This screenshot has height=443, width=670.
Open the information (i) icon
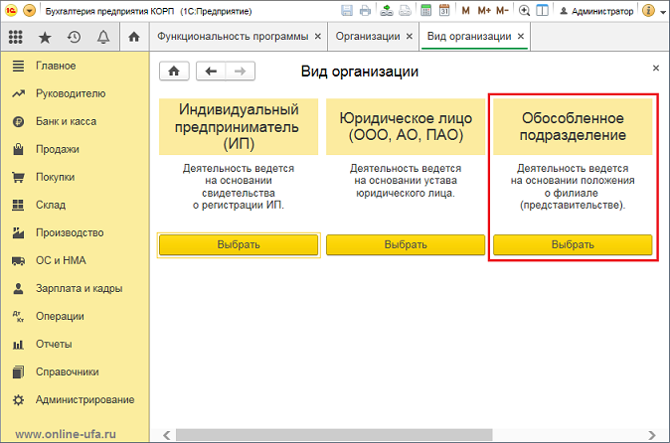coord(648,11)
